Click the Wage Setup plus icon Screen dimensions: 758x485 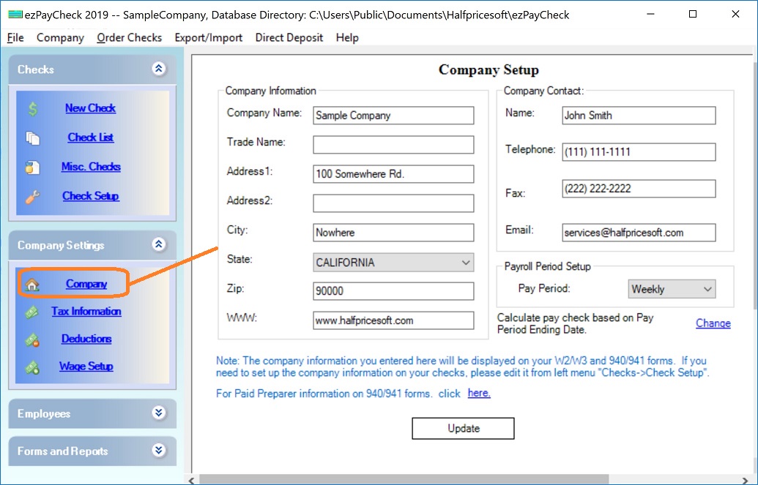(x=32, y=367)
